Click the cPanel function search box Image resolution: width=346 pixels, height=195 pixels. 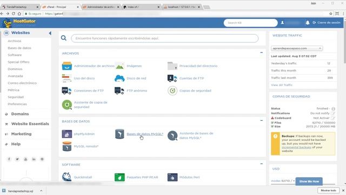[164, 38]
